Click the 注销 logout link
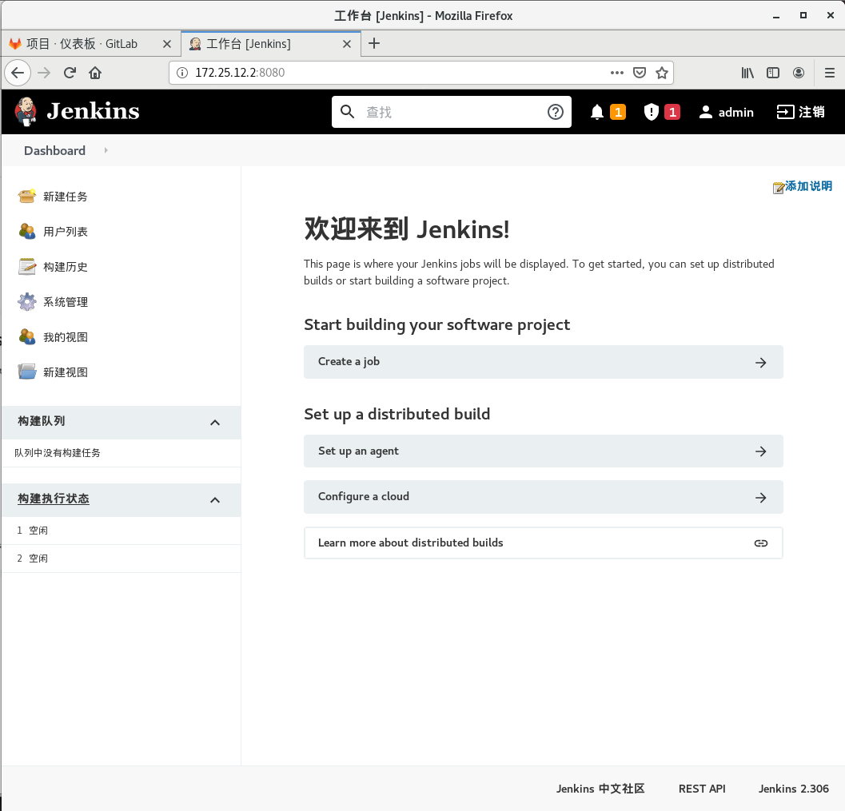The image size is (845, 811). [x=800, y=112]
